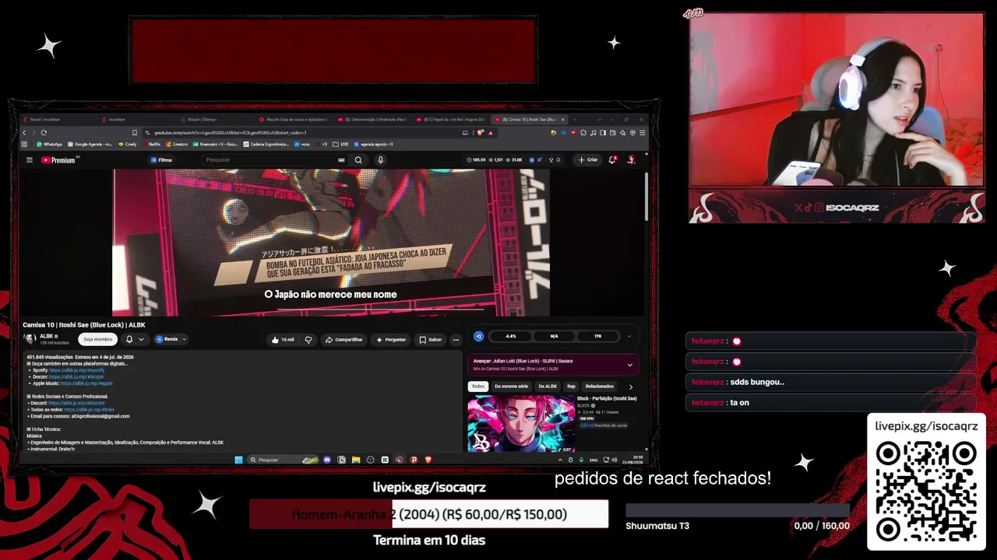Bookmark this page from the address bar

135,132
